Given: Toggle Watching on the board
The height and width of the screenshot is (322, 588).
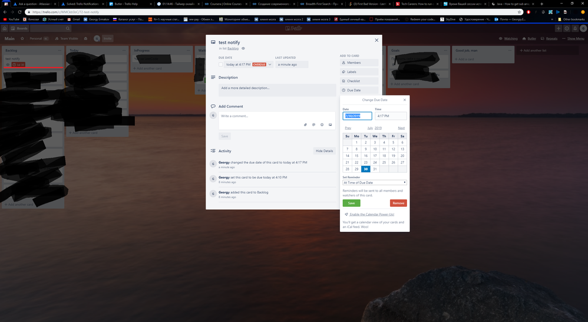Looking at the screenshot, I should coord(508,38).
